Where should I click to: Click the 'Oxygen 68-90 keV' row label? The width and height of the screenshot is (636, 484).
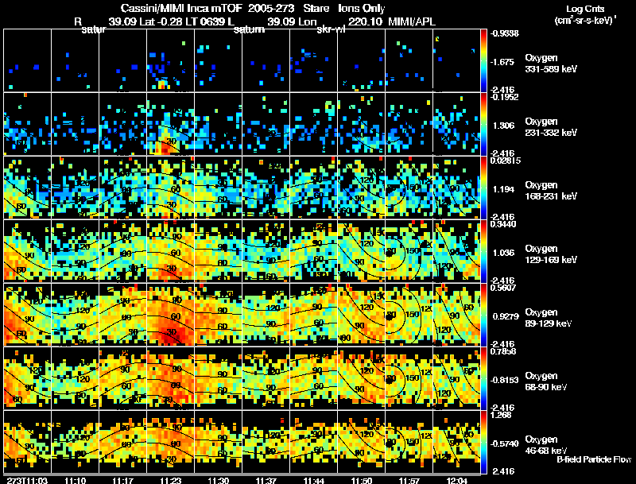(546, 381)
